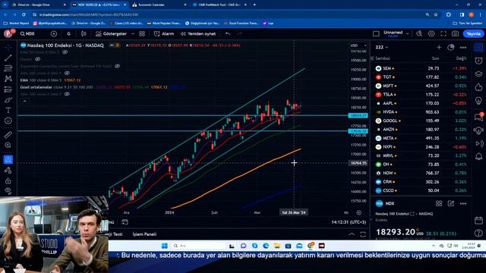The image size is (486, 273).
Task: Toggle magnet mode in drawing toolbar
Action: tap(8, 159)
